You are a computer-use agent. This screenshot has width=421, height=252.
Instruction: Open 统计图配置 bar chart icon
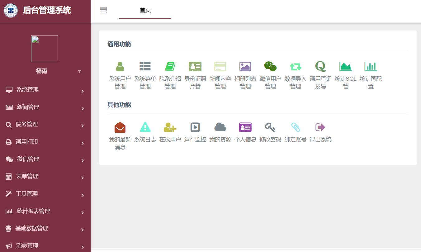point(371,66)
